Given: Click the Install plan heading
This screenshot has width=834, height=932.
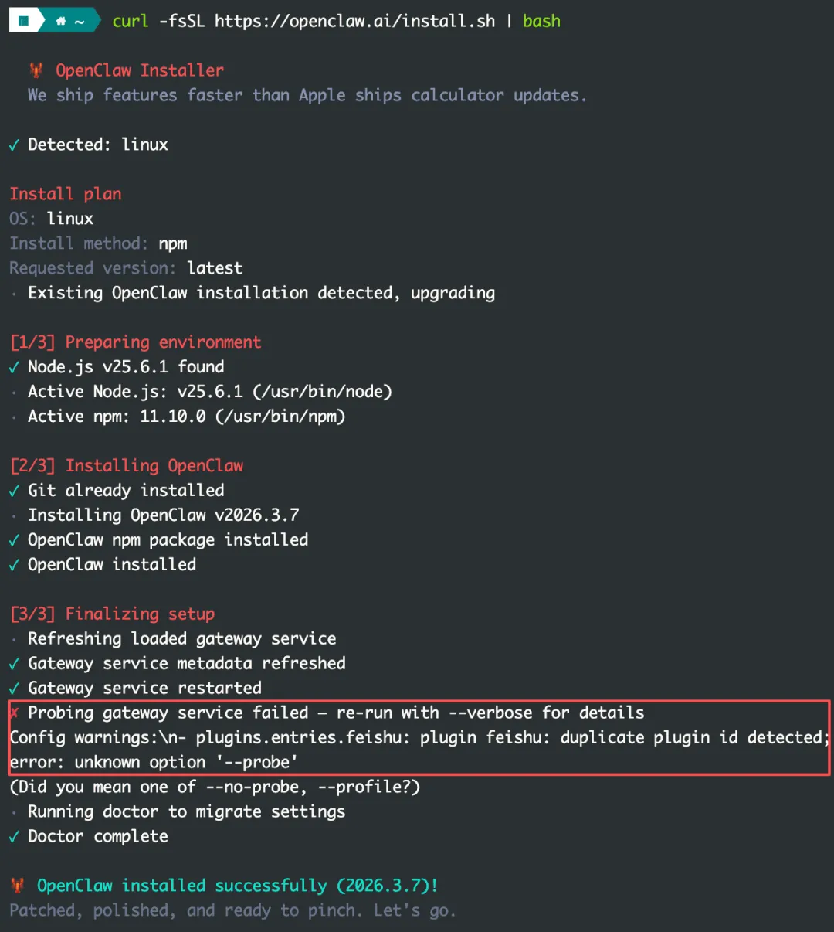Looking at the screenshot, I should (x=66, y=194).
